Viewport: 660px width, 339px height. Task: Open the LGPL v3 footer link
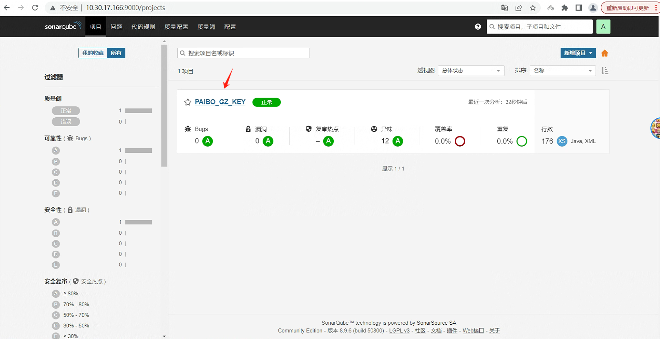[x=399, y=330]
